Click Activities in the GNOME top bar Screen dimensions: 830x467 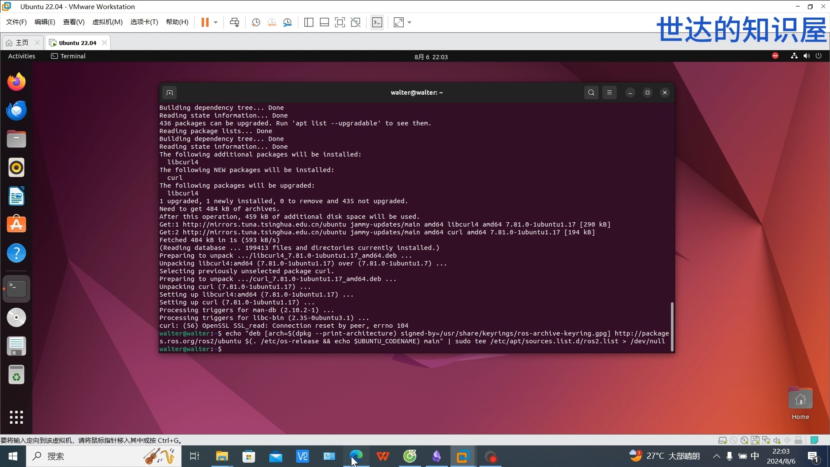tap(22, 56)
